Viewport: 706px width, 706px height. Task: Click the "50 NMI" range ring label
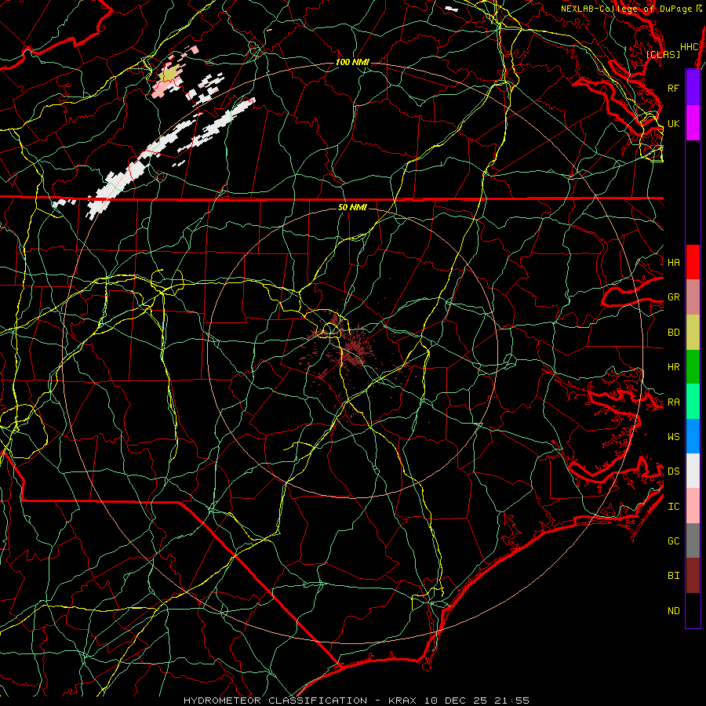(352, 207)
